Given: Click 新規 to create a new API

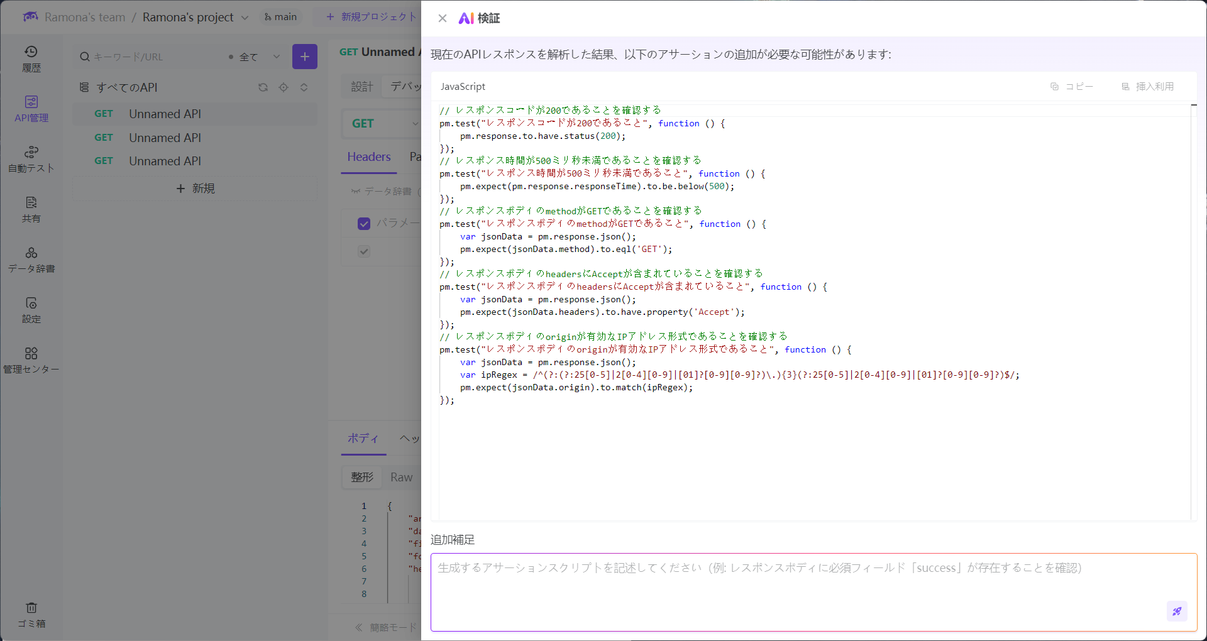Looking at the screenshot, I should pos(195,188).
